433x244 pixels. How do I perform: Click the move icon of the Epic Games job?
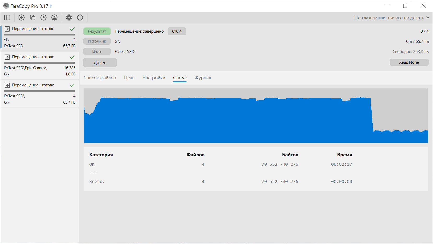[7, 57]
